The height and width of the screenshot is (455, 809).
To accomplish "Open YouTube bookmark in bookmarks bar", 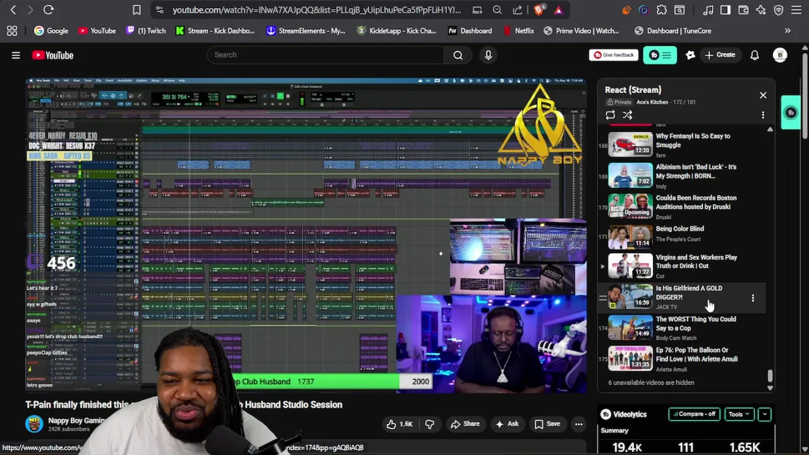I will click(97, 30).
